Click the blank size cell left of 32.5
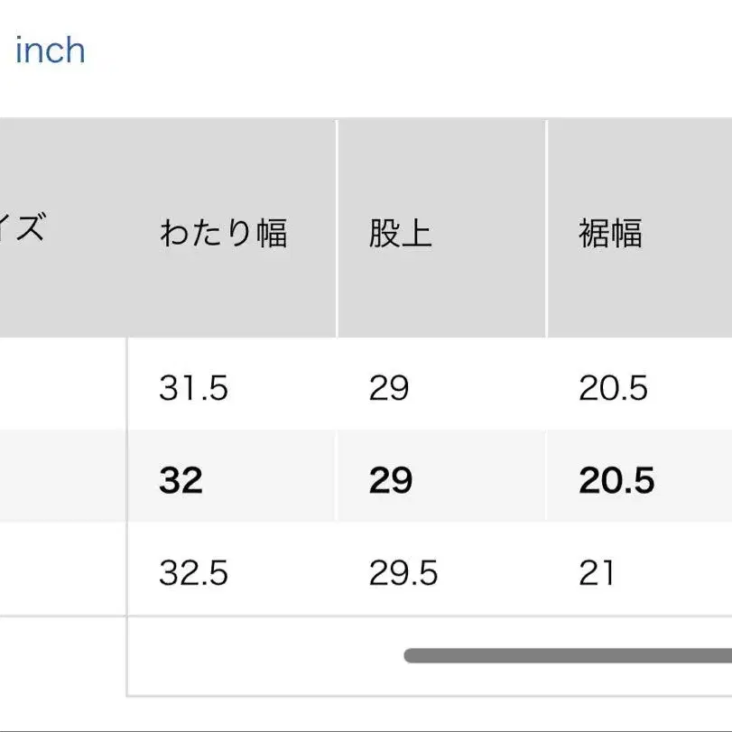The height and width of the screenshot is (732, 732). pyautogui.click(x=63, y=570)
